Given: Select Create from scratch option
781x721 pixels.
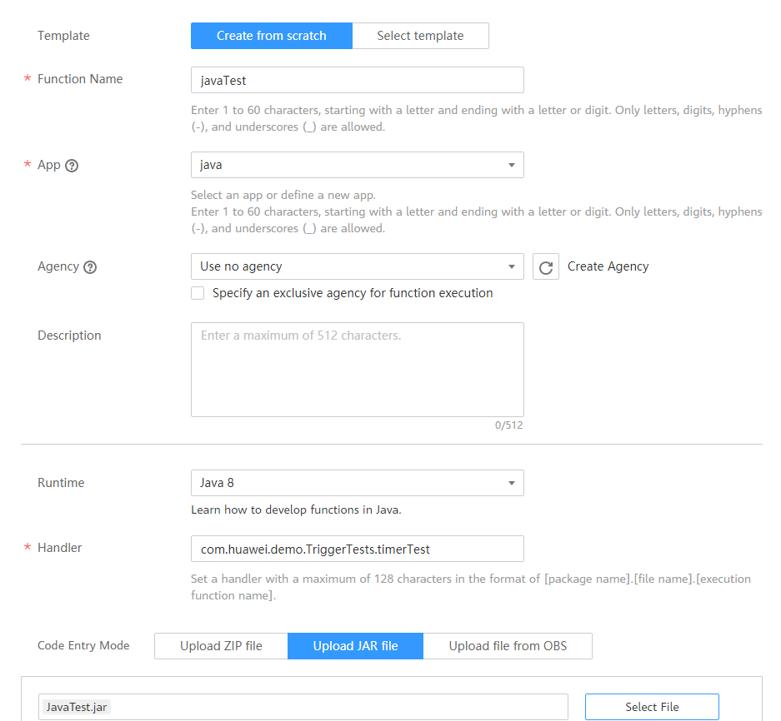Looking at the screenshot, I should coord(272,36).
